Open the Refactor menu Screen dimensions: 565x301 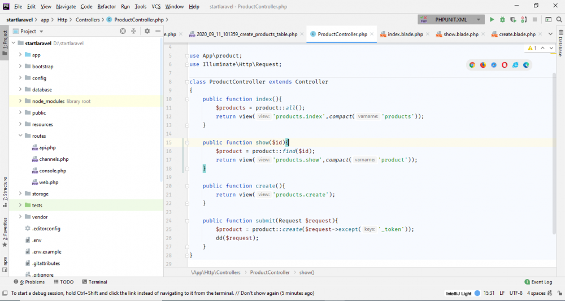click(x=106, y=6)
